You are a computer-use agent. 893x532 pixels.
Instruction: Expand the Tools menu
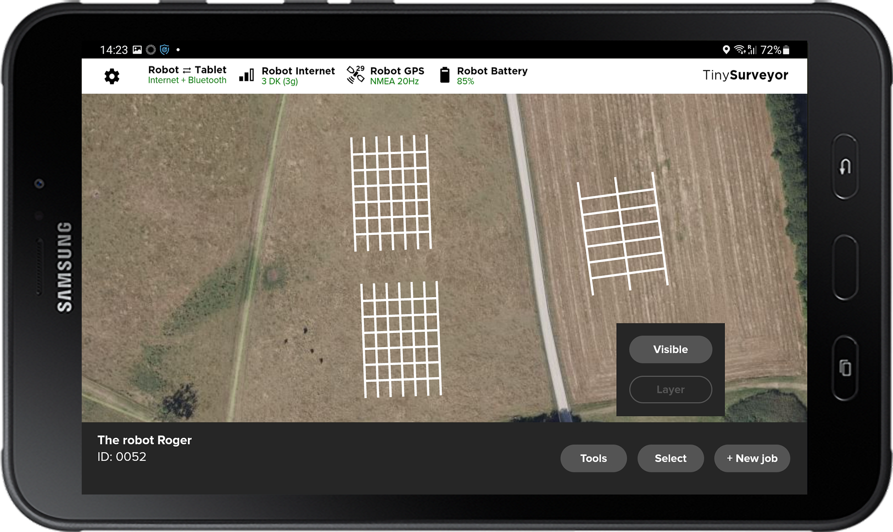(593, 458)
